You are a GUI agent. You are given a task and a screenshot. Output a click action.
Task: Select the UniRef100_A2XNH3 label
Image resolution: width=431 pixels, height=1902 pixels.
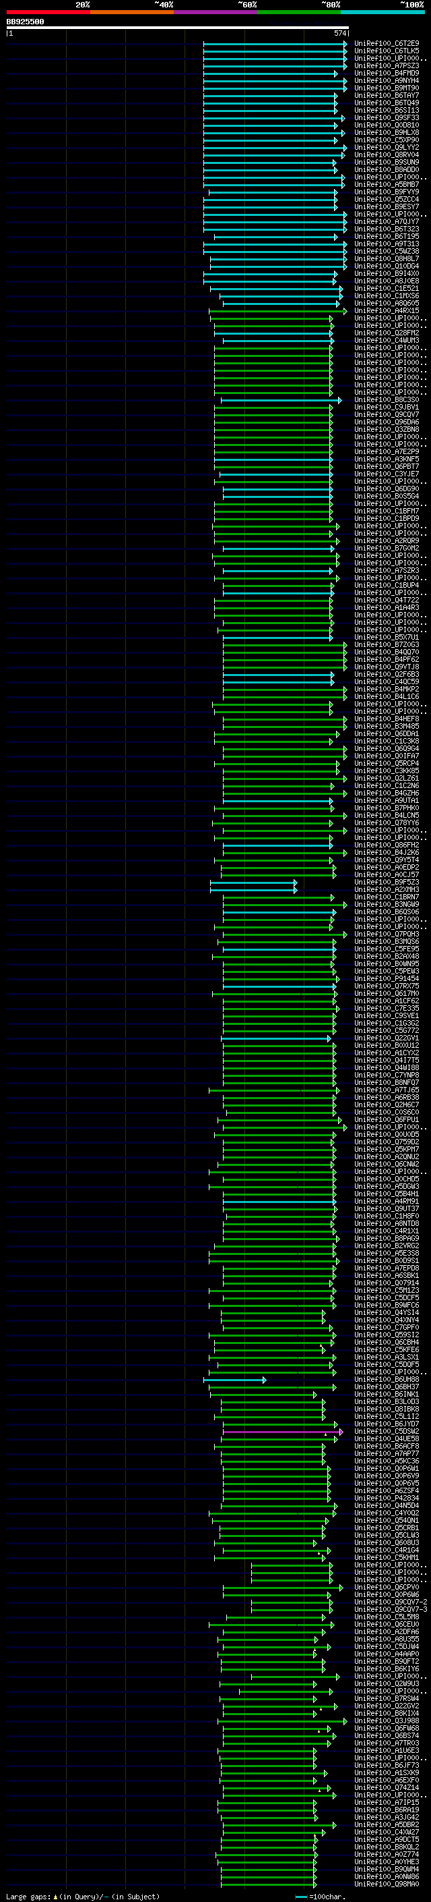(387, 890)
